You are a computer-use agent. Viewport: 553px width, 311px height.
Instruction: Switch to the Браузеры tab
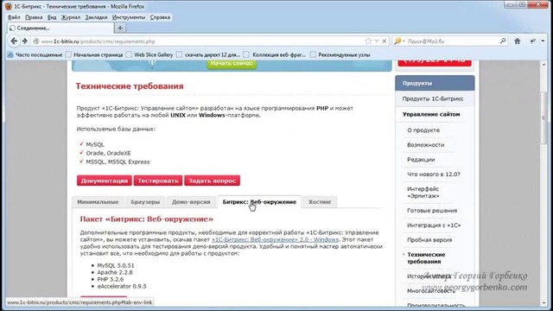click(x=145, y=202)
